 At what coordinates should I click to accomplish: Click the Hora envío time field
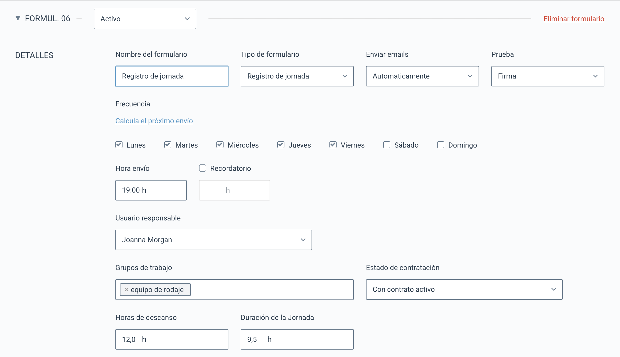[151, 190]
